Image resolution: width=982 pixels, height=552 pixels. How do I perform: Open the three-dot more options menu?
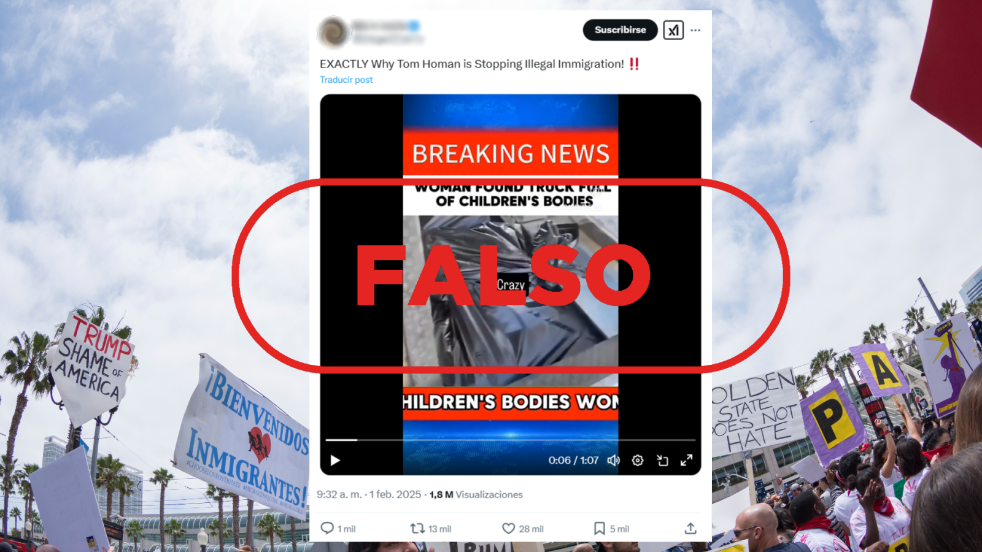[x=695, y=30]
